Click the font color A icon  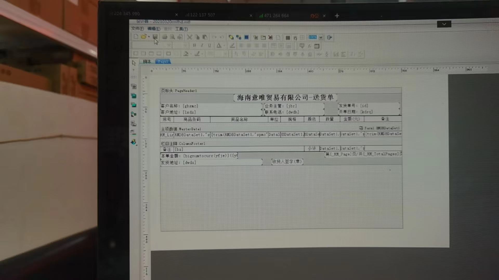pos(219,46)
